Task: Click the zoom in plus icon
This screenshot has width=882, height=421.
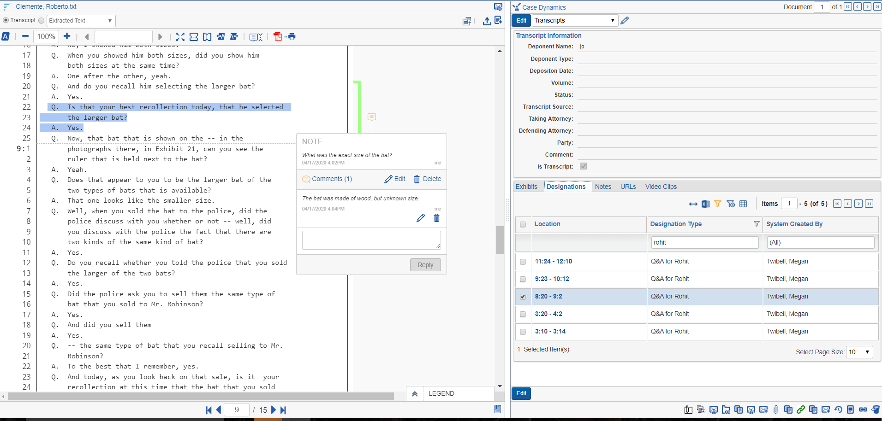Action: (x=67, y=36)
